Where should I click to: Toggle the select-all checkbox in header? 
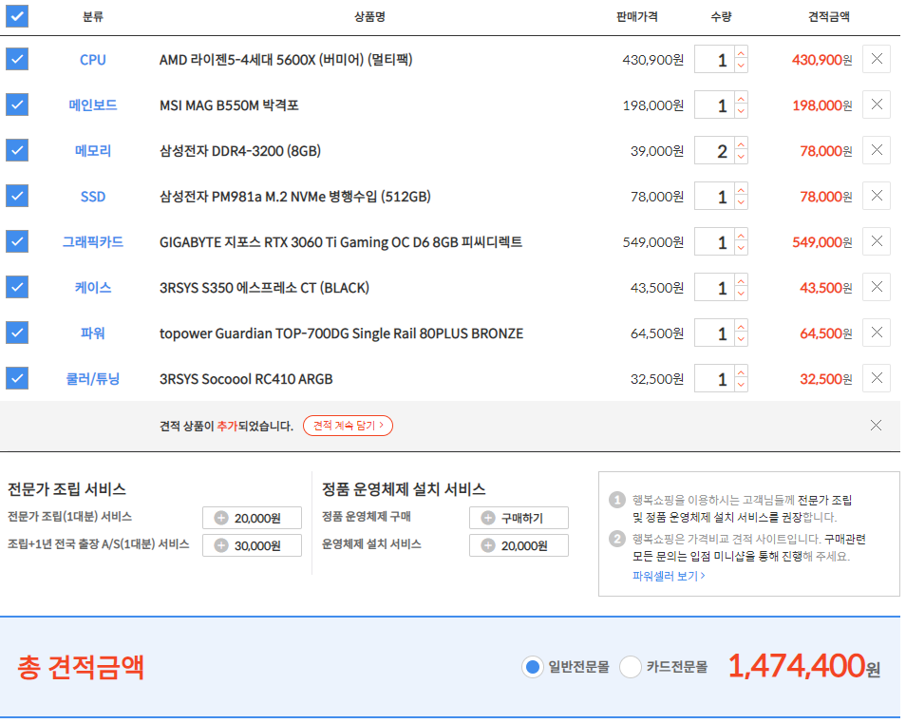tap(17, 16)
